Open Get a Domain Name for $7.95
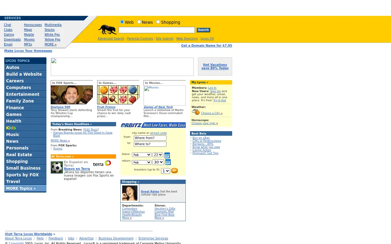The width and height of the screenshot is (391, 244). (206, 46)
